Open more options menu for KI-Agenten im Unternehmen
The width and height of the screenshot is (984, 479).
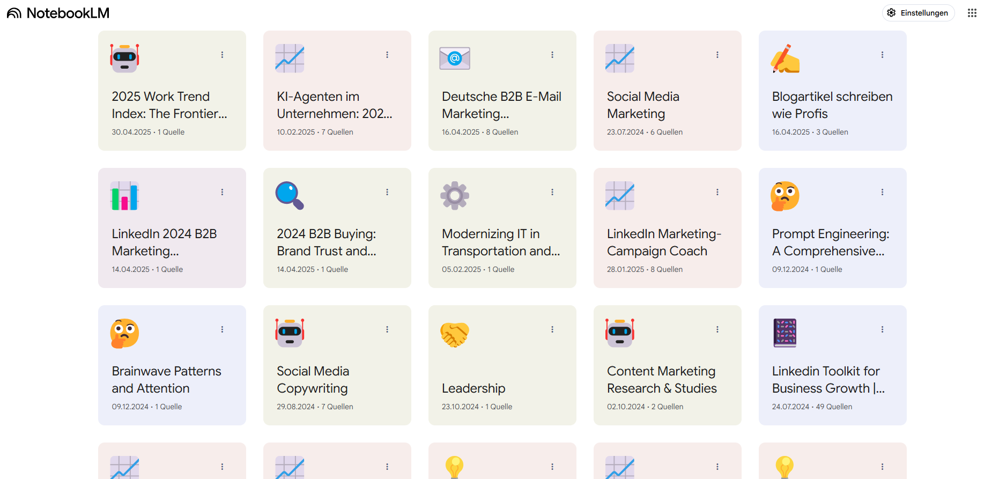[387, 55]
